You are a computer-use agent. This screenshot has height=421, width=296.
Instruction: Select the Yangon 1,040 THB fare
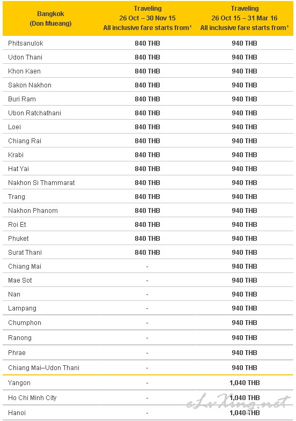(x=245, y=383)
